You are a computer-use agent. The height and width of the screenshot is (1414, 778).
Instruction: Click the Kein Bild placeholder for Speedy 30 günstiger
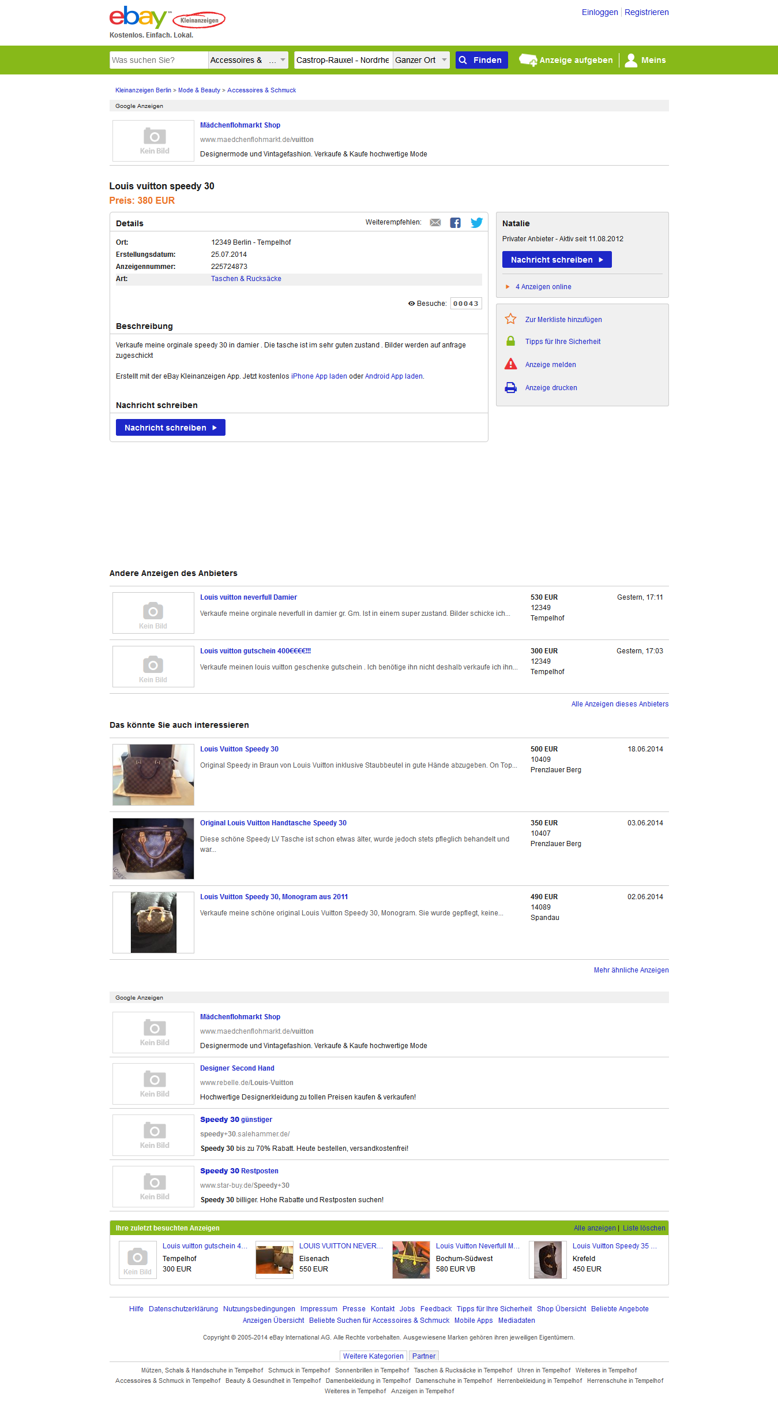(x=153, y=1135)
